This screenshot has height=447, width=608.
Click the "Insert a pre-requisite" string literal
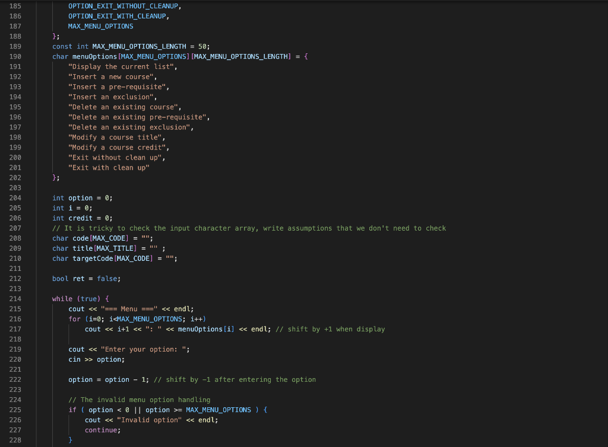pos(117,87)
